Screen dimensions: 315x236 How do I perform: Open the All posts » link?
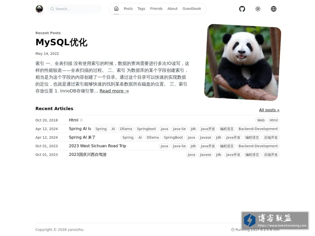tap(269, 110)
